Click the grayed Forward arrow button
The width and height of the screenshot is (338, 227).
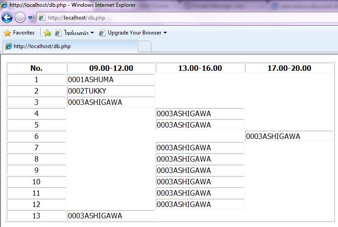click(x=20, y=18)
